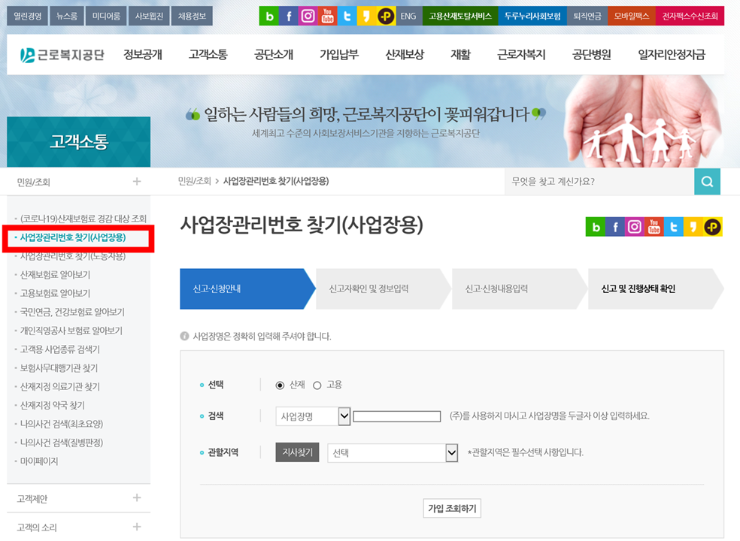Open the 채용정보 top link

192,16
